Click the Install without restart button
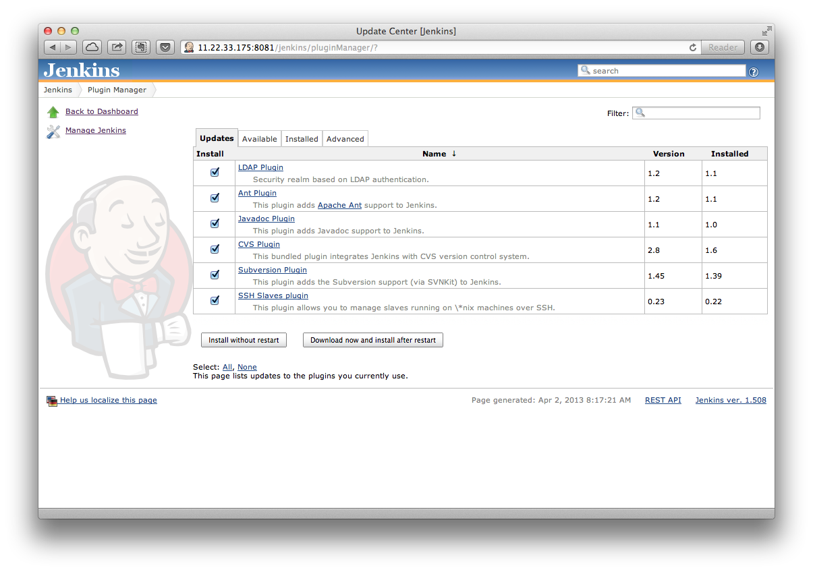 244,340
